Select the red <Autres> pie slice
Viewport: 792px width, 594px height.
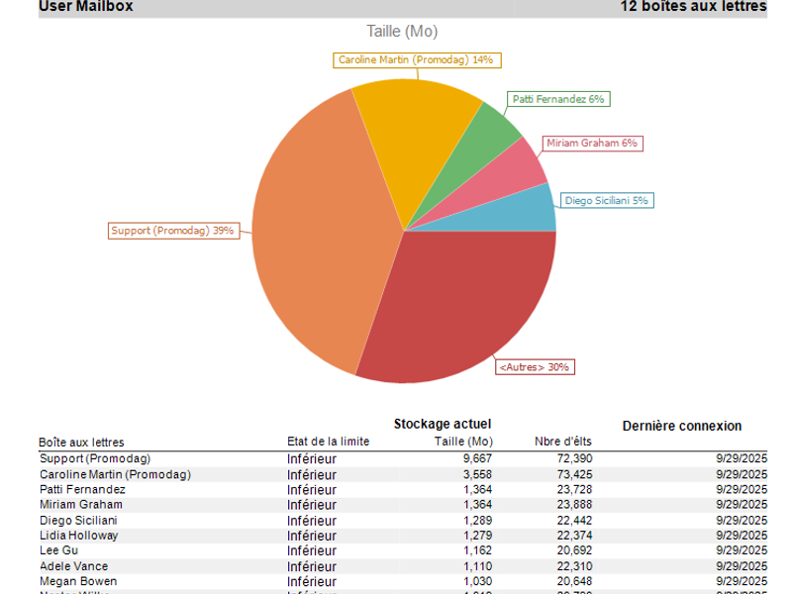pos(455,307)
